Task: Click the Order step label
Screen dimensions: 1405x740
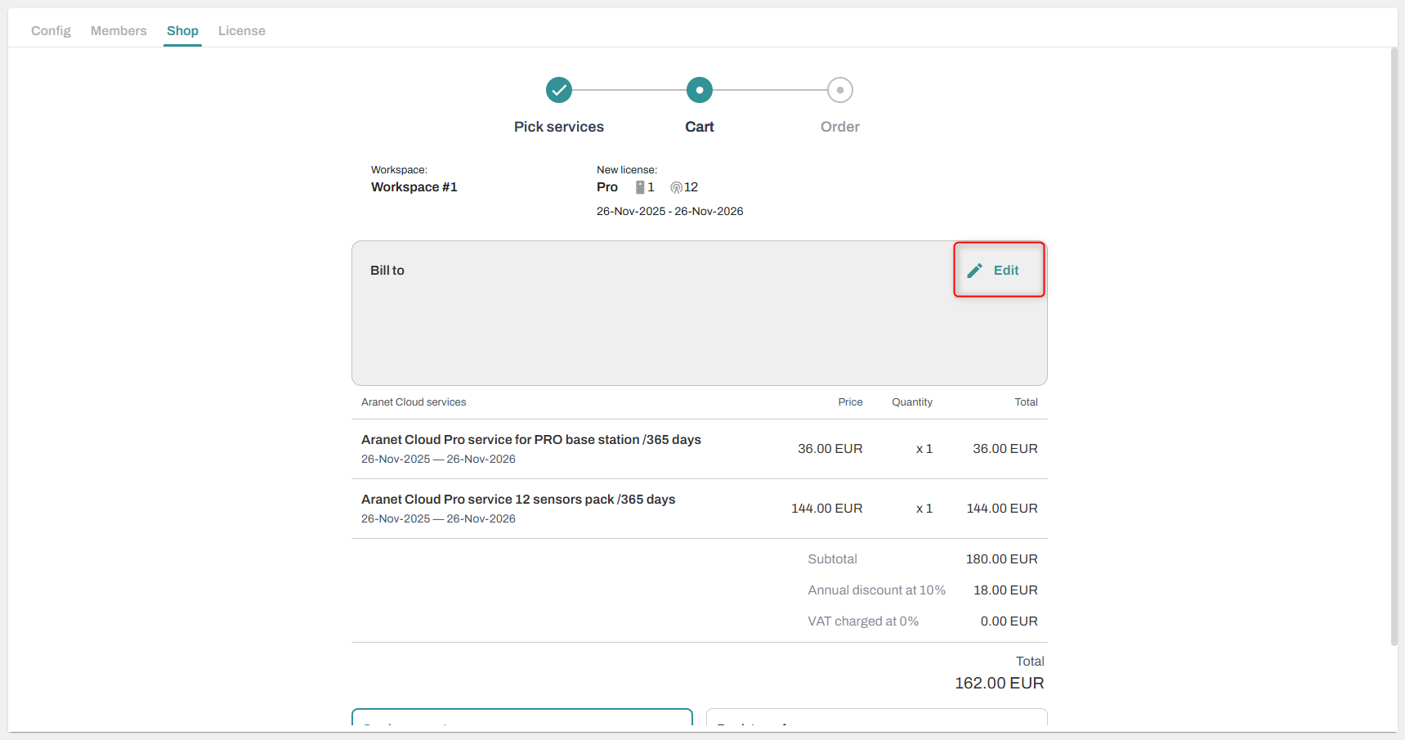Action: tap(840, 127)
